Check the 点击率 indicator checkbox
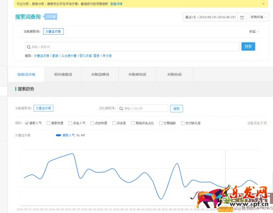 click(114, 123)
